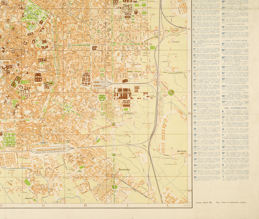Viewport: 259px width, 219px height.
Task: Click grid column letter F marker
Action: coord(2,205)
